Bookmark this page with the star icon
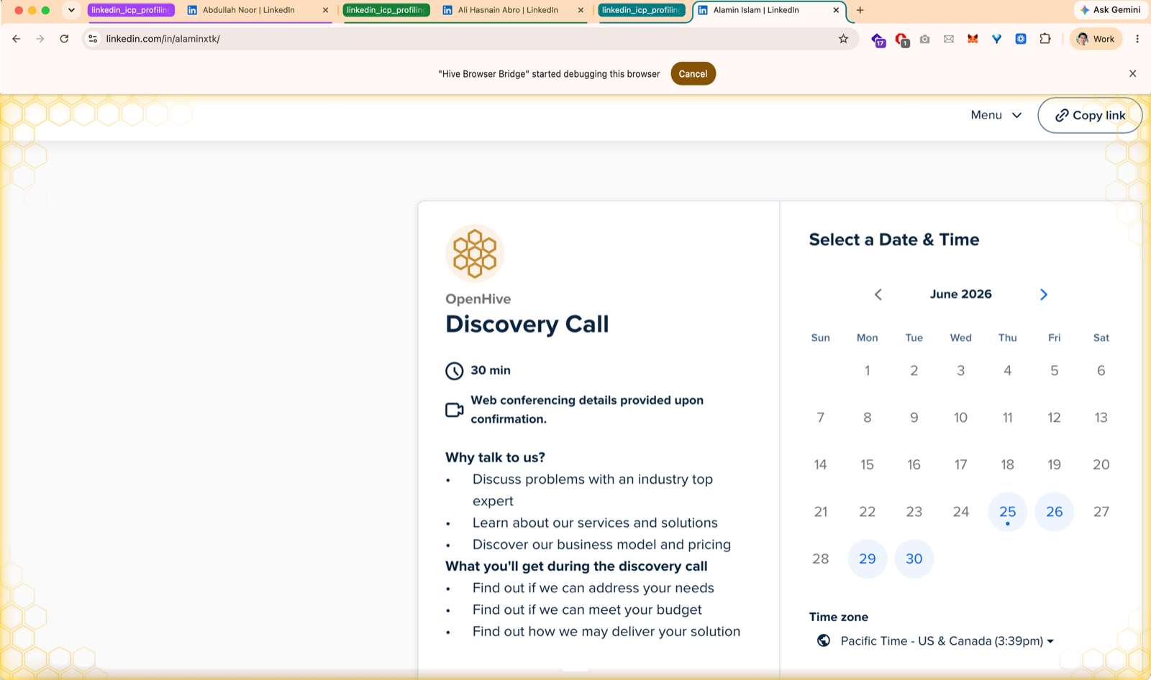1151x680 pixels. point(843,39)
